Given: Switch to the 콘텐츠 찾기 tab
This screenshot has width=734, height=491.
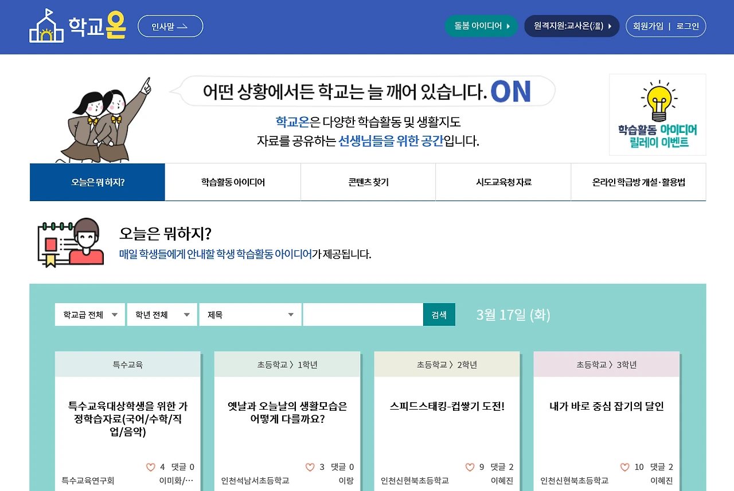Looking at the screenshot, I should click(368, 182).
